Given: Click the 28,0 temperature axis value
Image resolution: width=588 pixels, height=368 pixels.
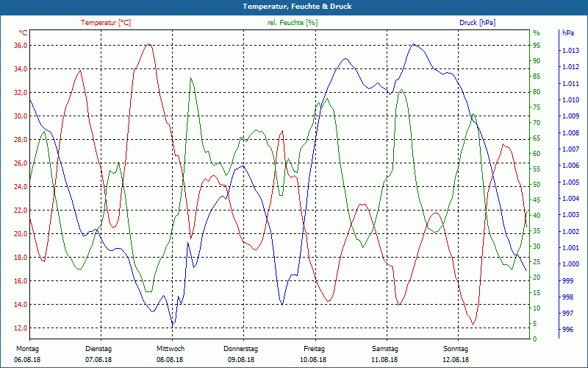Looking at the screenshot, I should click(21, 140).
